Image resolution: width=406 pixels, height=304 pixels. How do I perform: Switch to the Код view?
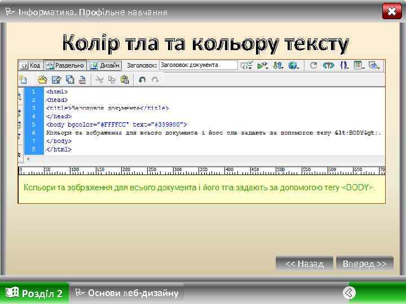(31, 65)
